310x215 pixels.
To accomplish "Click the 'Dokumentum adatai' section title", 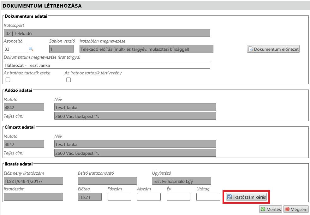I will pos(26,16).
